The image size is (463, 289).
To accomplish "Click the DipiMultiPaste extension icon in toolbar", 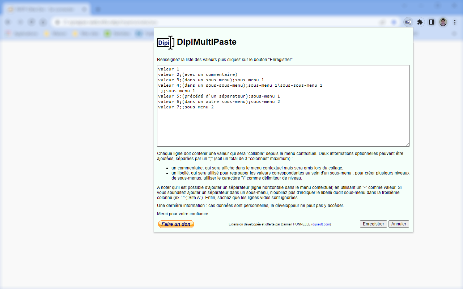I will click(408, 22).
